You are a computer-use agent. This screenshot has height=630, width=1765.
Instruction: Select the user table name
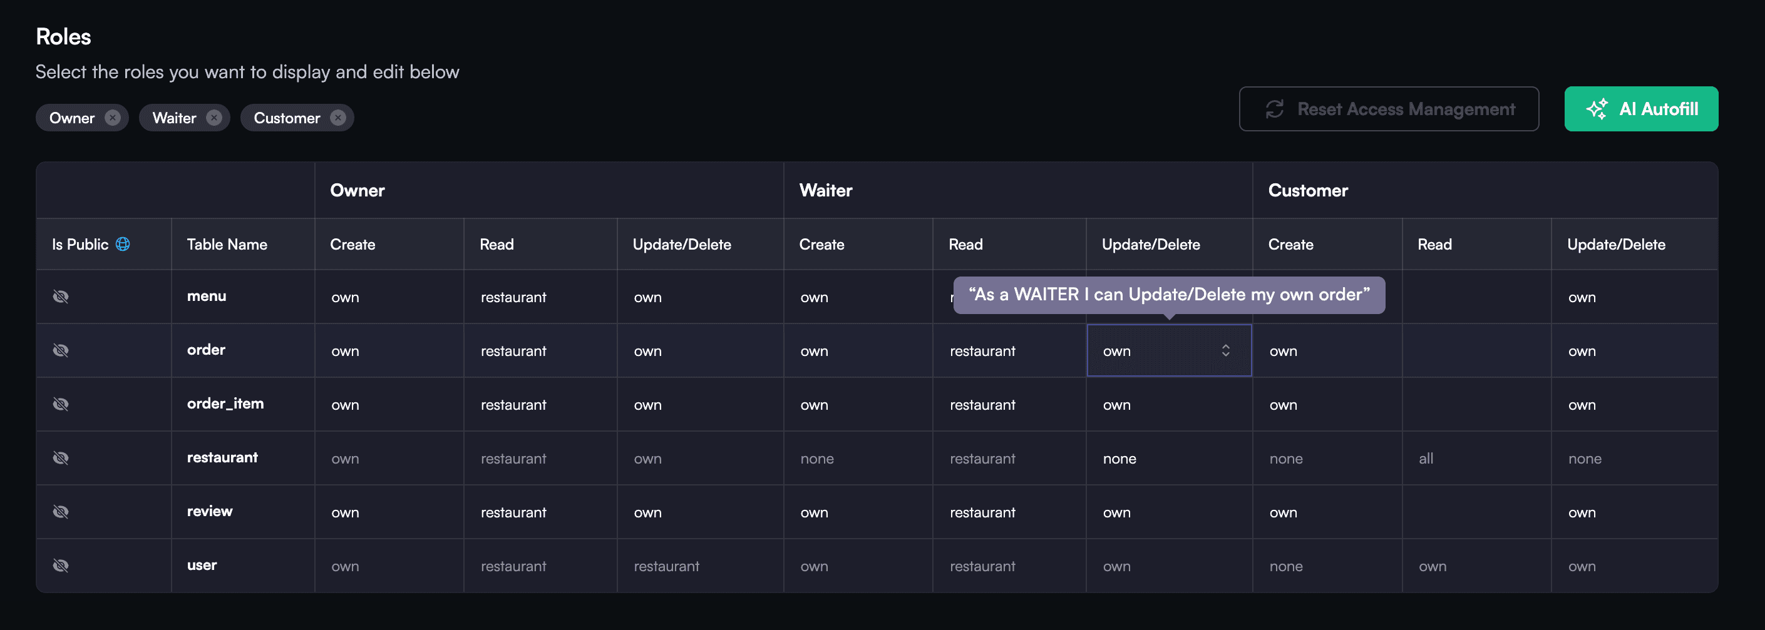click(x=202, y=565)
